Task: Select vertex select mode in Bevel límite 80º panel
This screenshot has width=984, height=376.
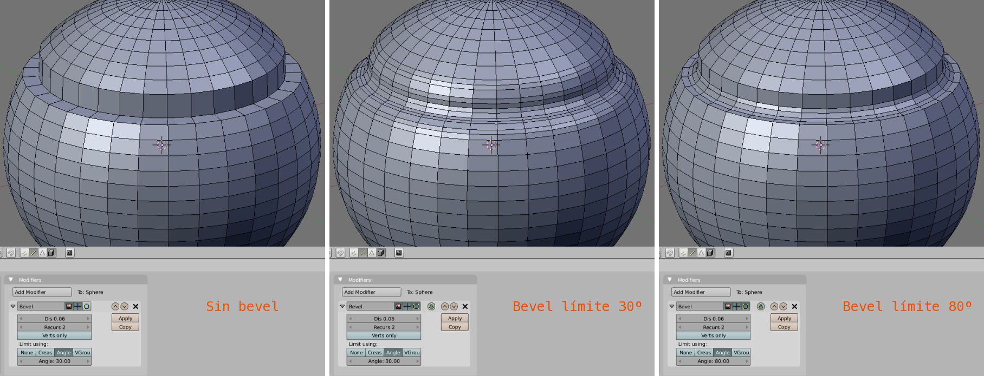Action: tap(683, 253)
